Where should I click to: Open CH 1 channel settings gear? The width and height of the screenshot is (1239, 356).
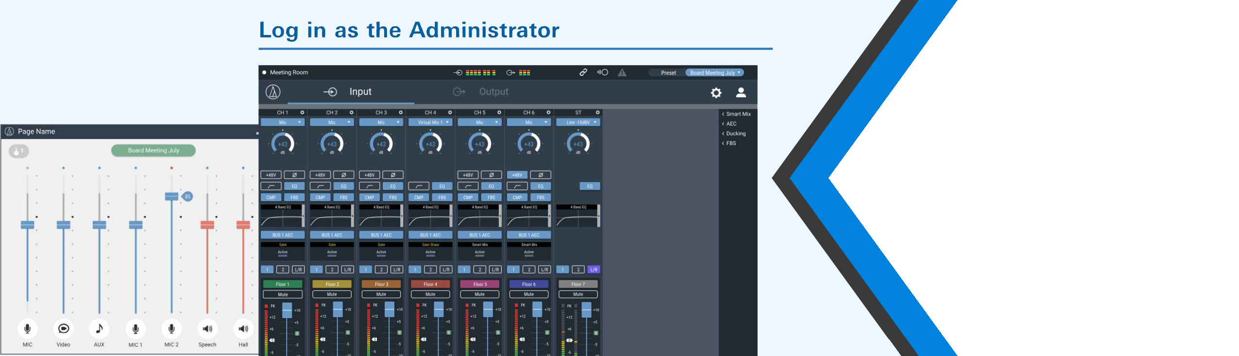click(x=302, y=112)
